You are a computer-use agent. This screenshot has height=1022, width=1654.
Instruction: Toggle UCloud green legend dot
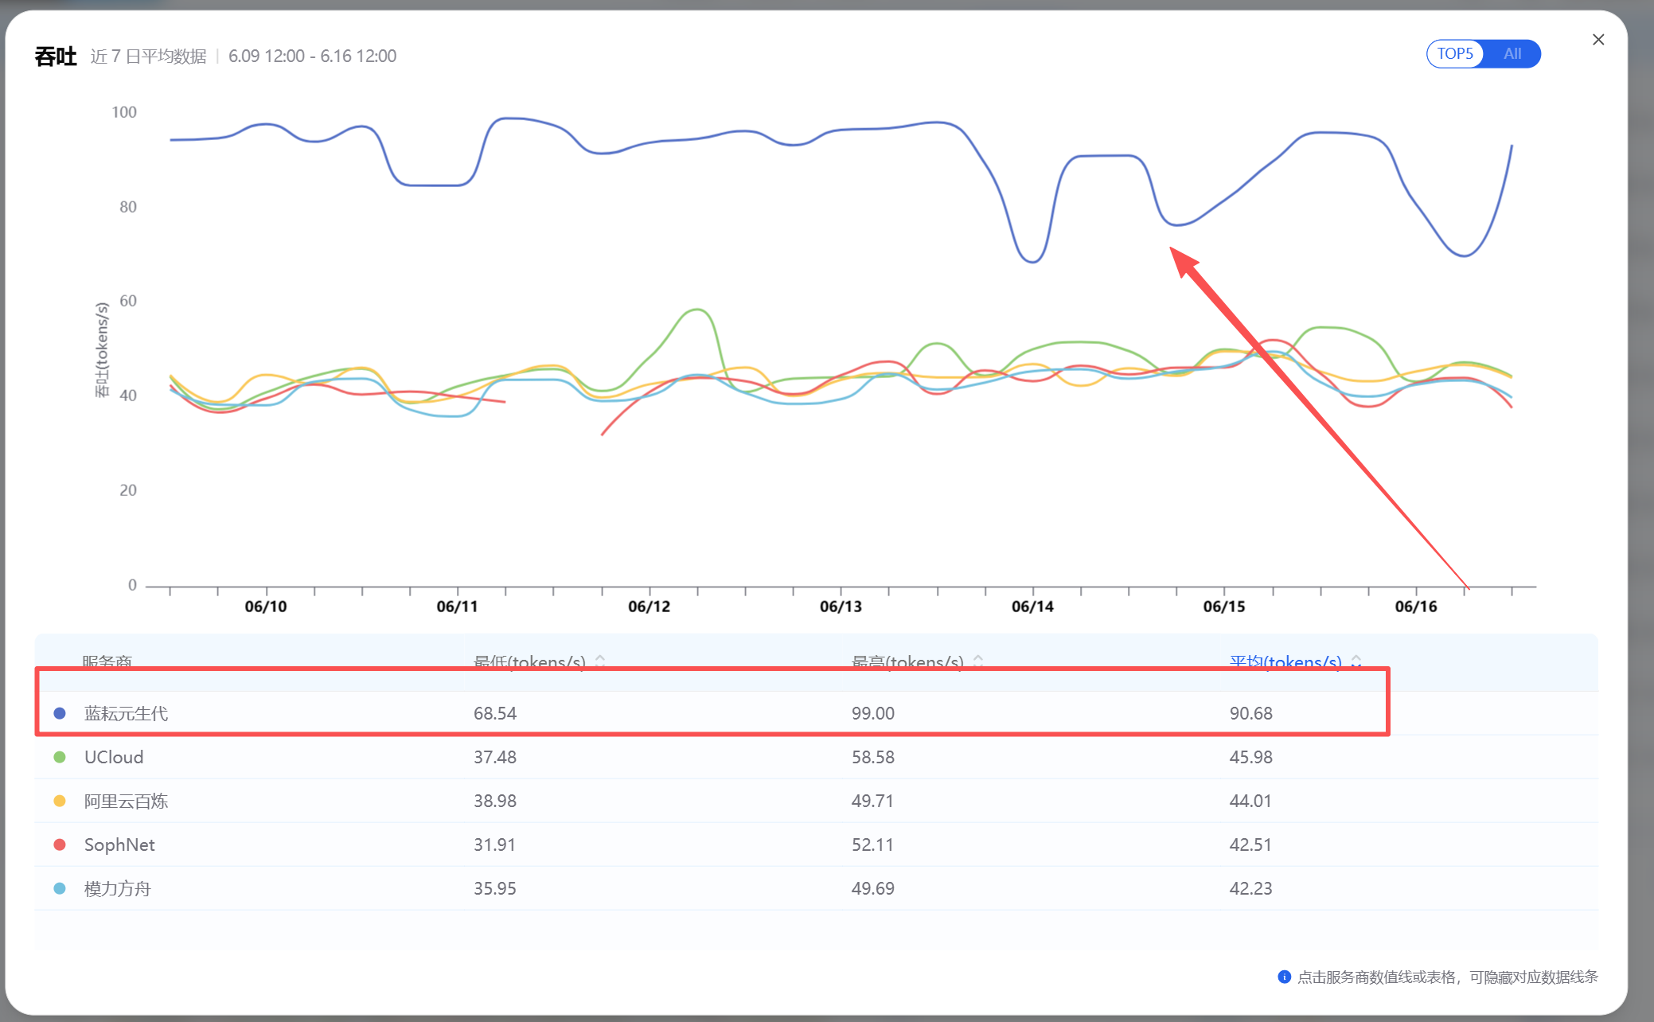(x=60, y=757)
